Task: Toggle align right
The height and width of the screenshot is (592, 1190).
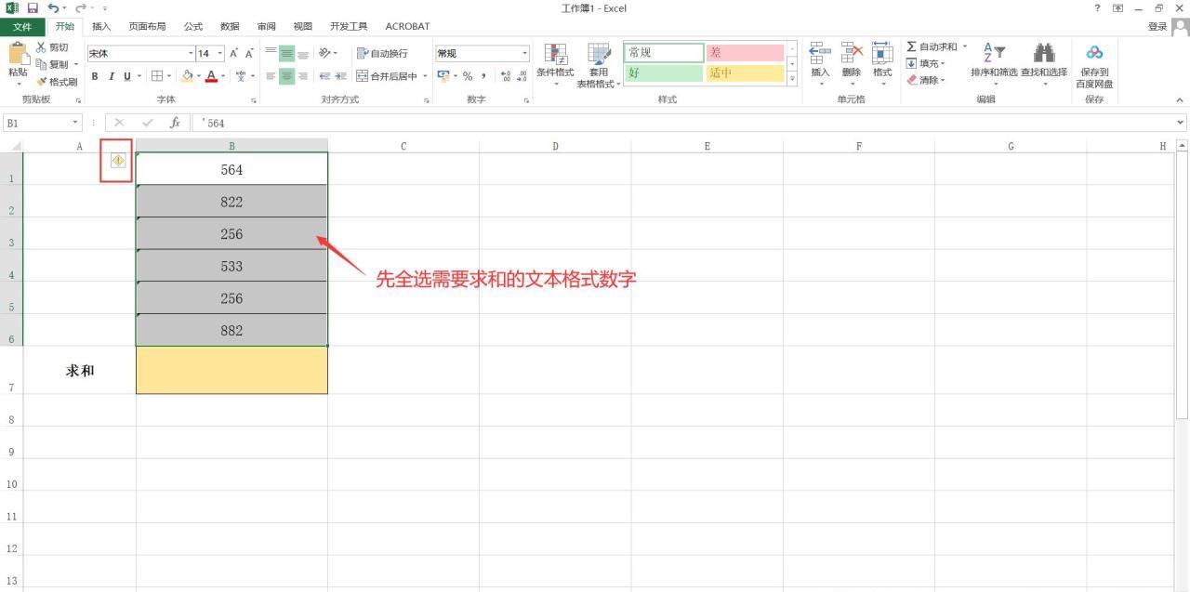Action: coord(302,76)
